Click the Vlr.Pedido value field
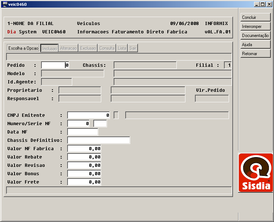 point(212,99)
